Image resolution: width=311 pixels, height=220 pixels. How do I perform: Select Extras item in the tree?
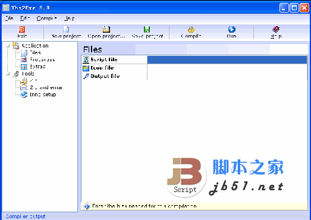(x=37, y=67)
